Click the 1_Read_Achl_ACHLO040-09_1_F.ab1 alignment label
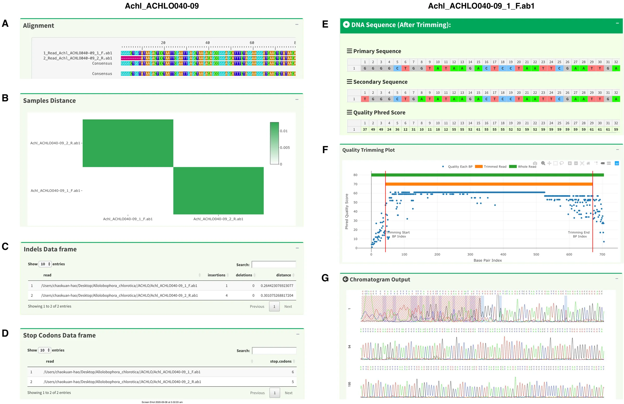The image size is (624, 404). point(77,53)
